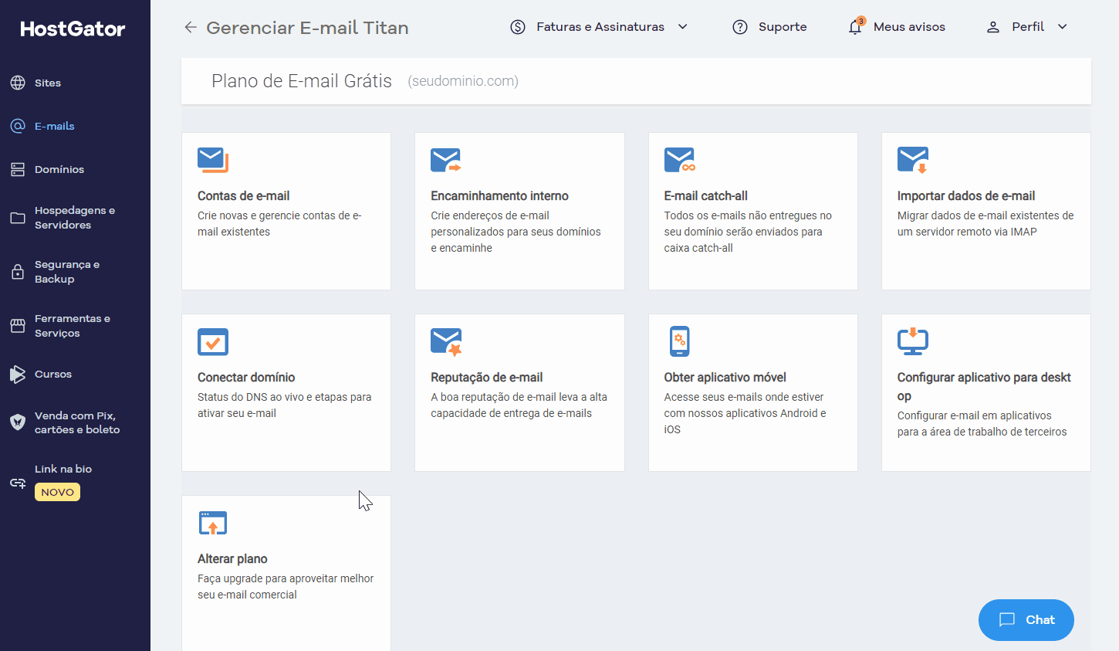Click 'A boa reputação de e-mail' description
Image resolution: width=1119 pixels, height=651 pixels.
[x=519, y=405]
